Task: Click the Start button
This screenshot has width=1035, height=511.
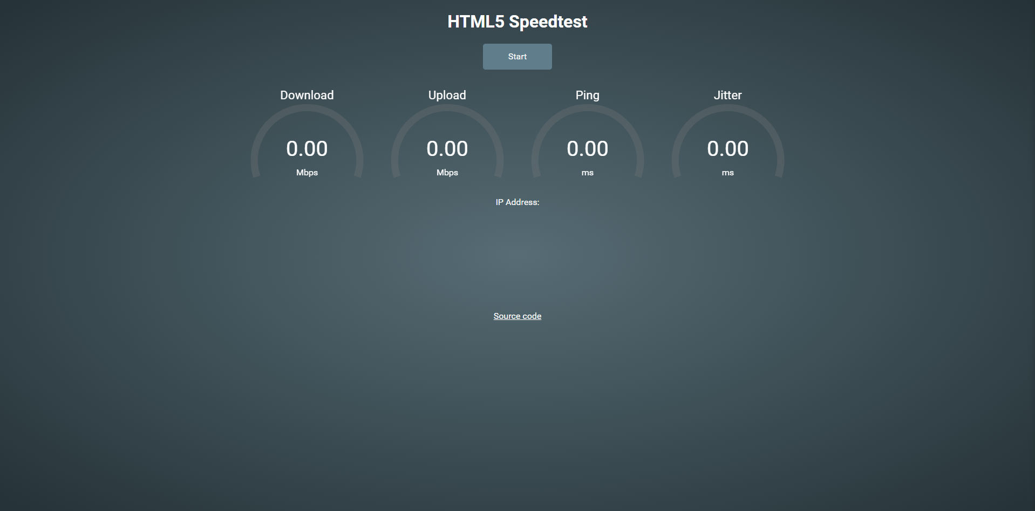Action: (517, 57)
